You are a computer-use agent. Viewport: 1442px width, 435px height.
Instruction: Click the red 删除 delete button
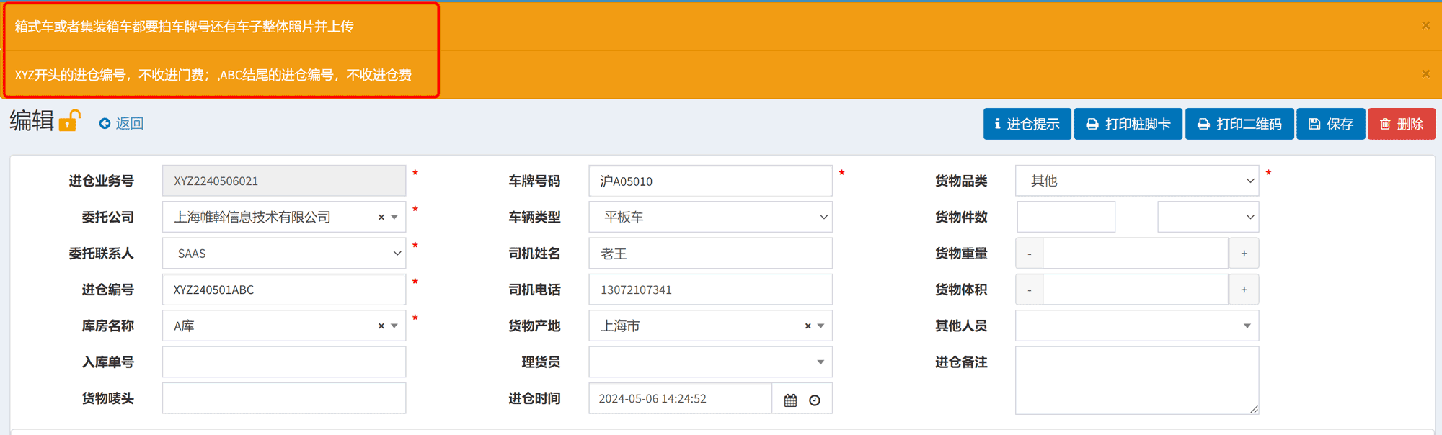pos(1401,124)
